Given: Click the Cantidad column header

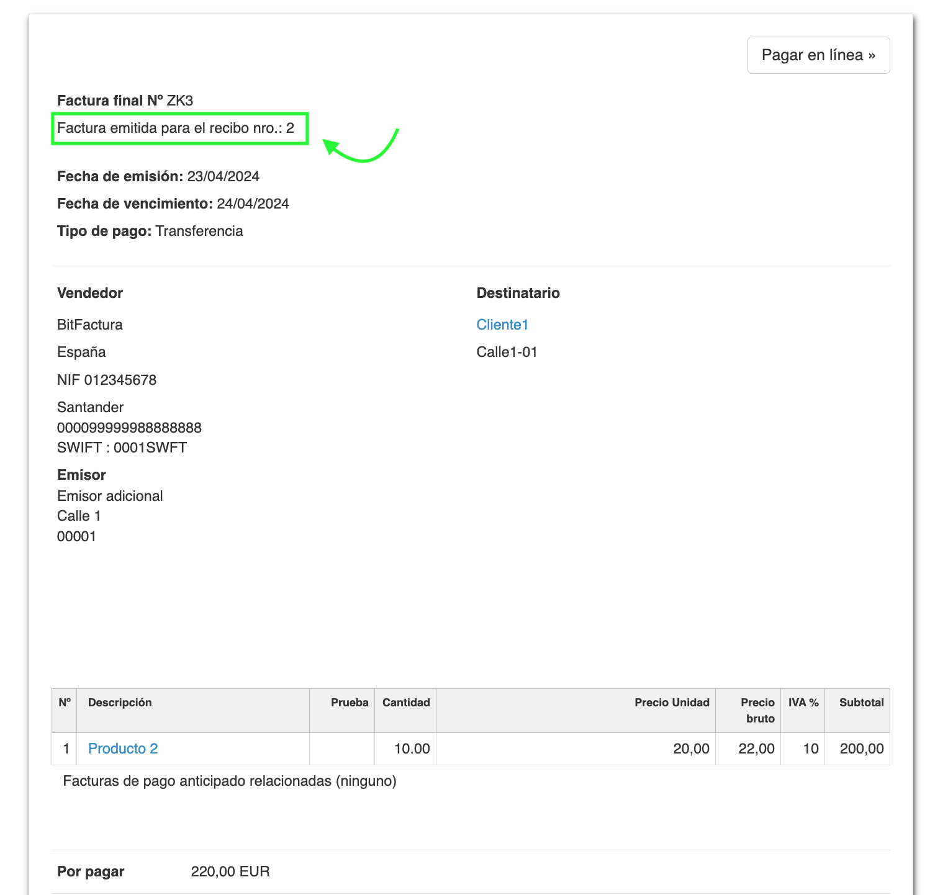Looking at the screenshot, I should tap(406, 703).
